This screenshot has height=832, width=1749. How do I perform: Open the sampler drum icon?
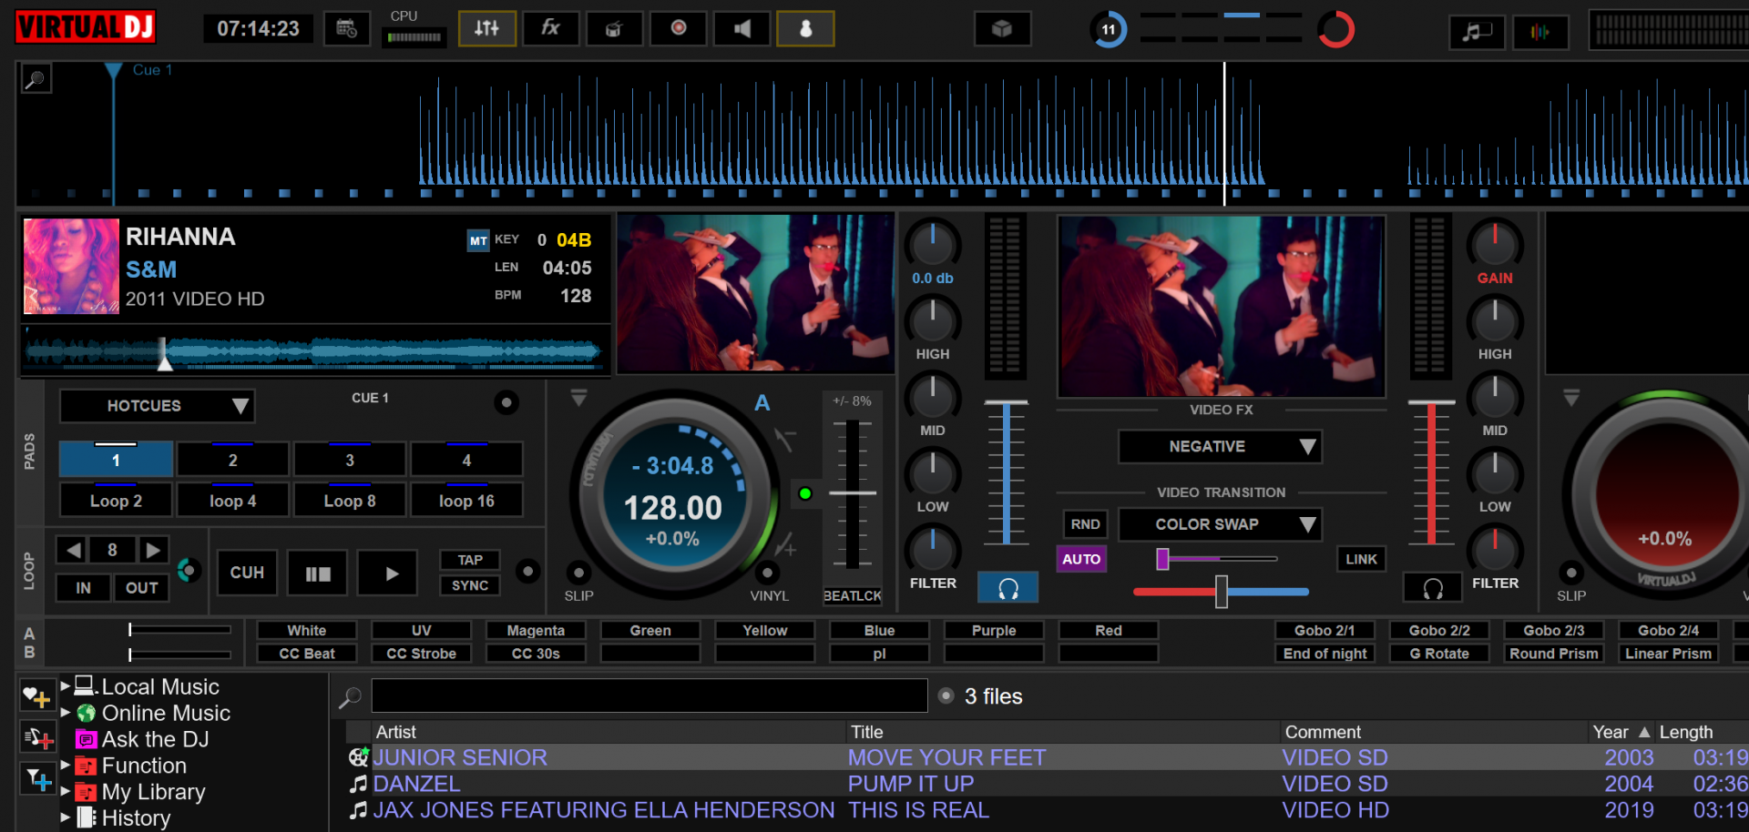[615, 29]
